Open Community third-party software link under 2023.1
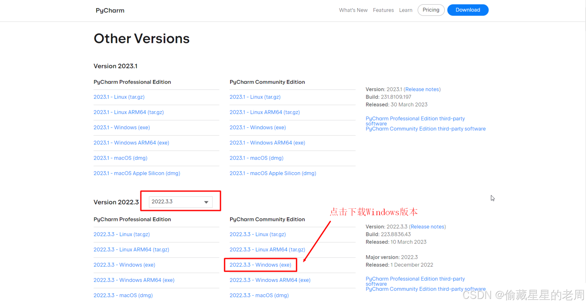 [426, 129]
